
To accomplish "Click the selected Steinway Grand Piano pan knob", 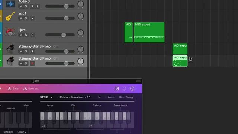I will pos(81,61).
